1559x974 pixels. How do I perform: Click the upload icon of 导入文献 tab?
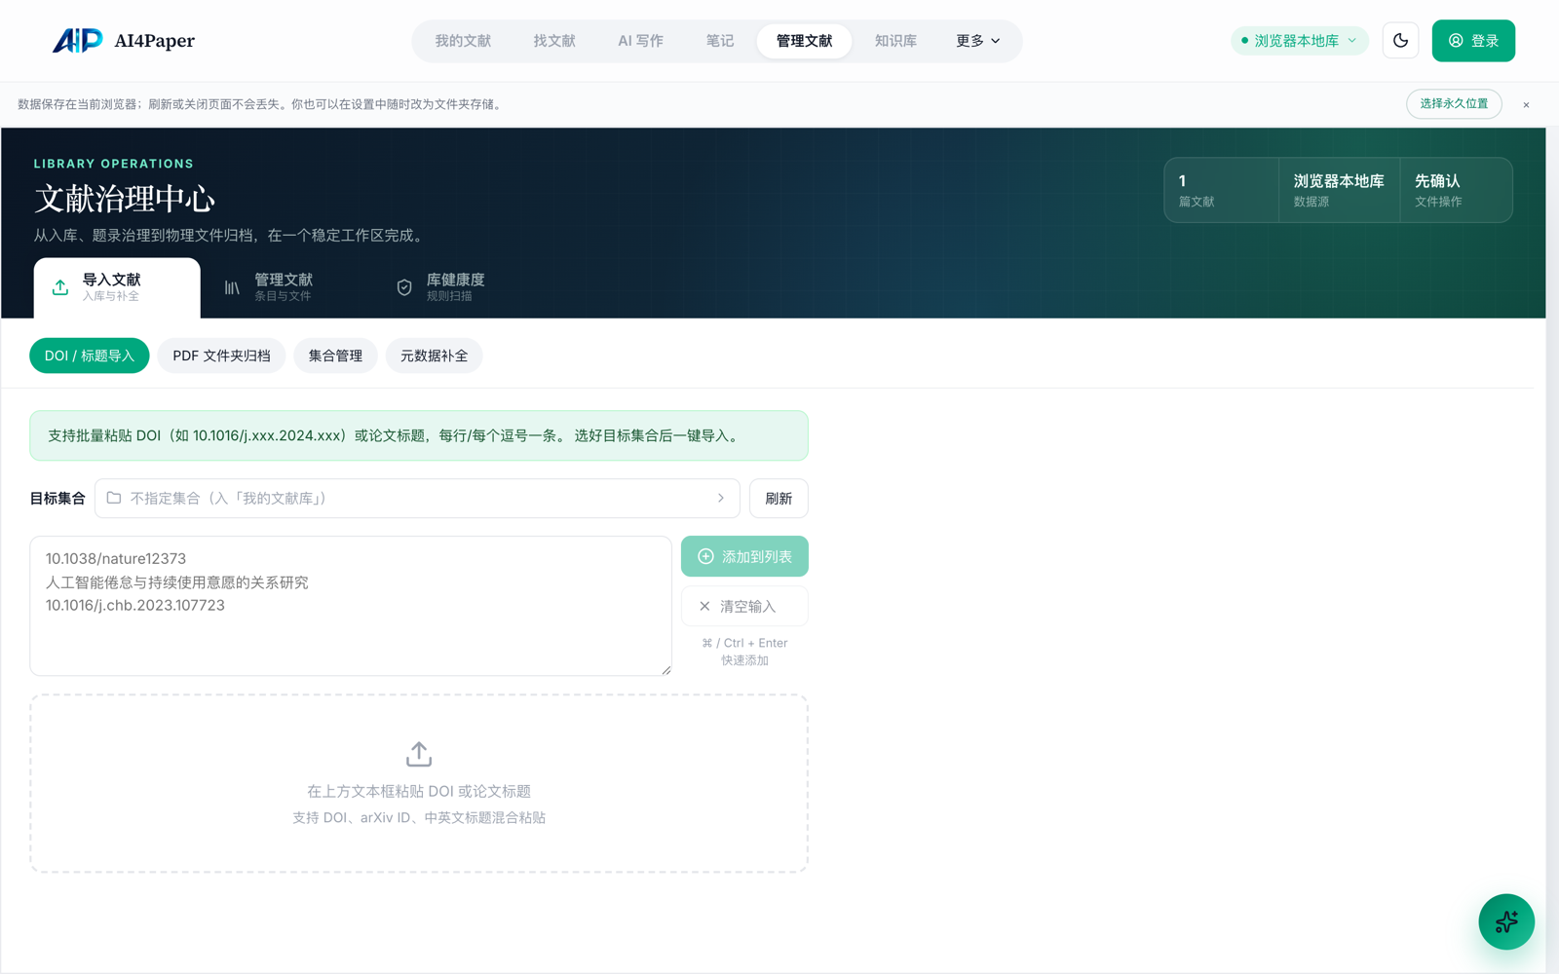(60, 287)
